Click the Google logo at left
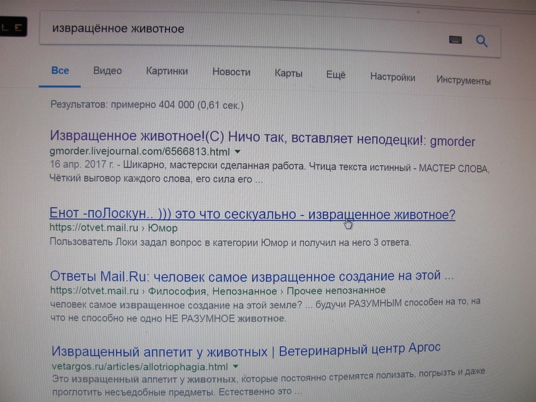Viewport: 536px width, 402px height. tap(14, 27)
